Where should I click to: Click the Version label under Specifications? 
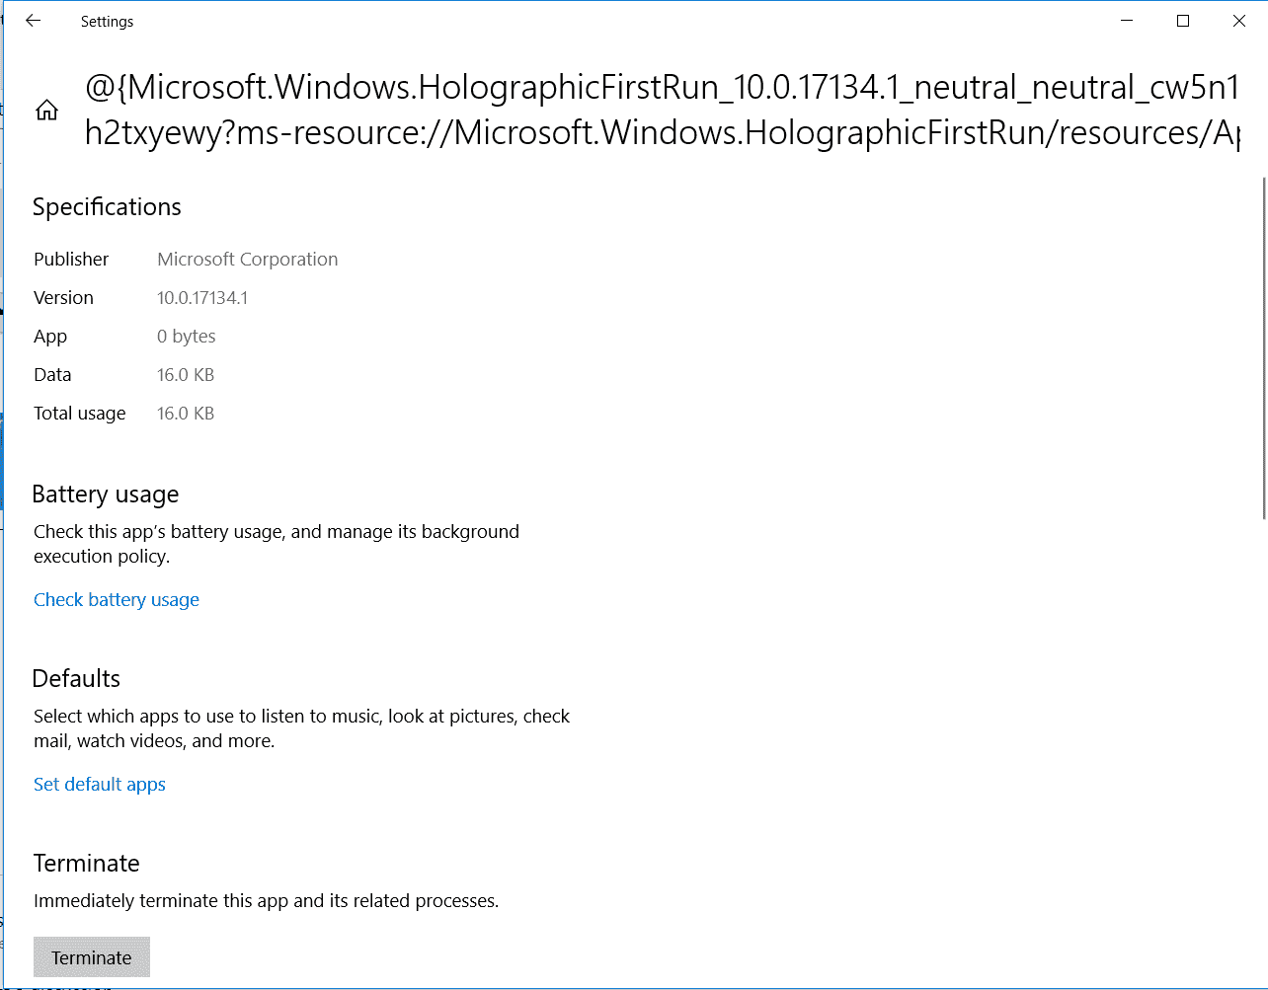point(63,298)
